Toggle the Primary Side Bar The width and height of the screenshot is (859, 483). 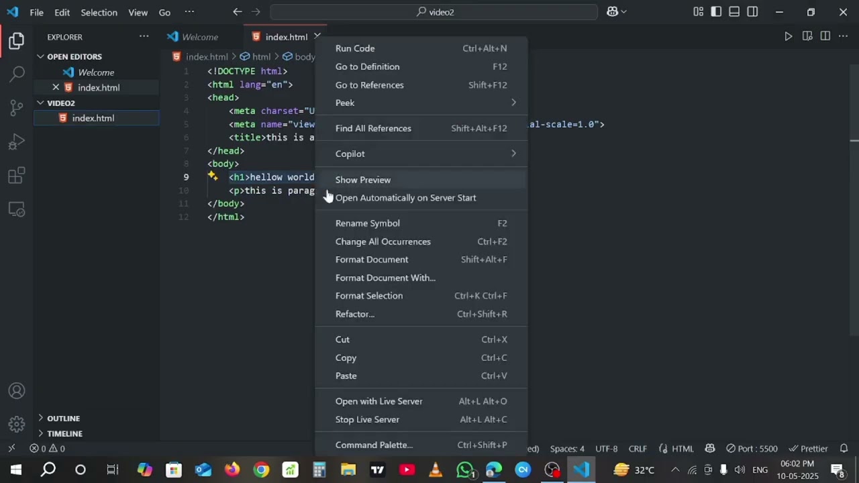point(716,12)
